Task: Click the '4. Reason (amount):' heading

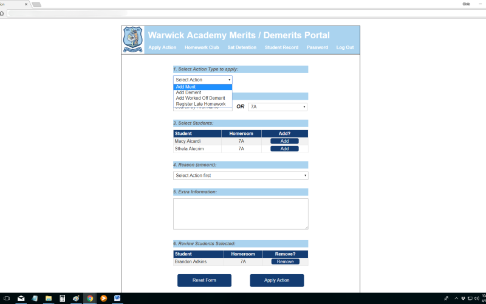Action: [x=195, y=165]
